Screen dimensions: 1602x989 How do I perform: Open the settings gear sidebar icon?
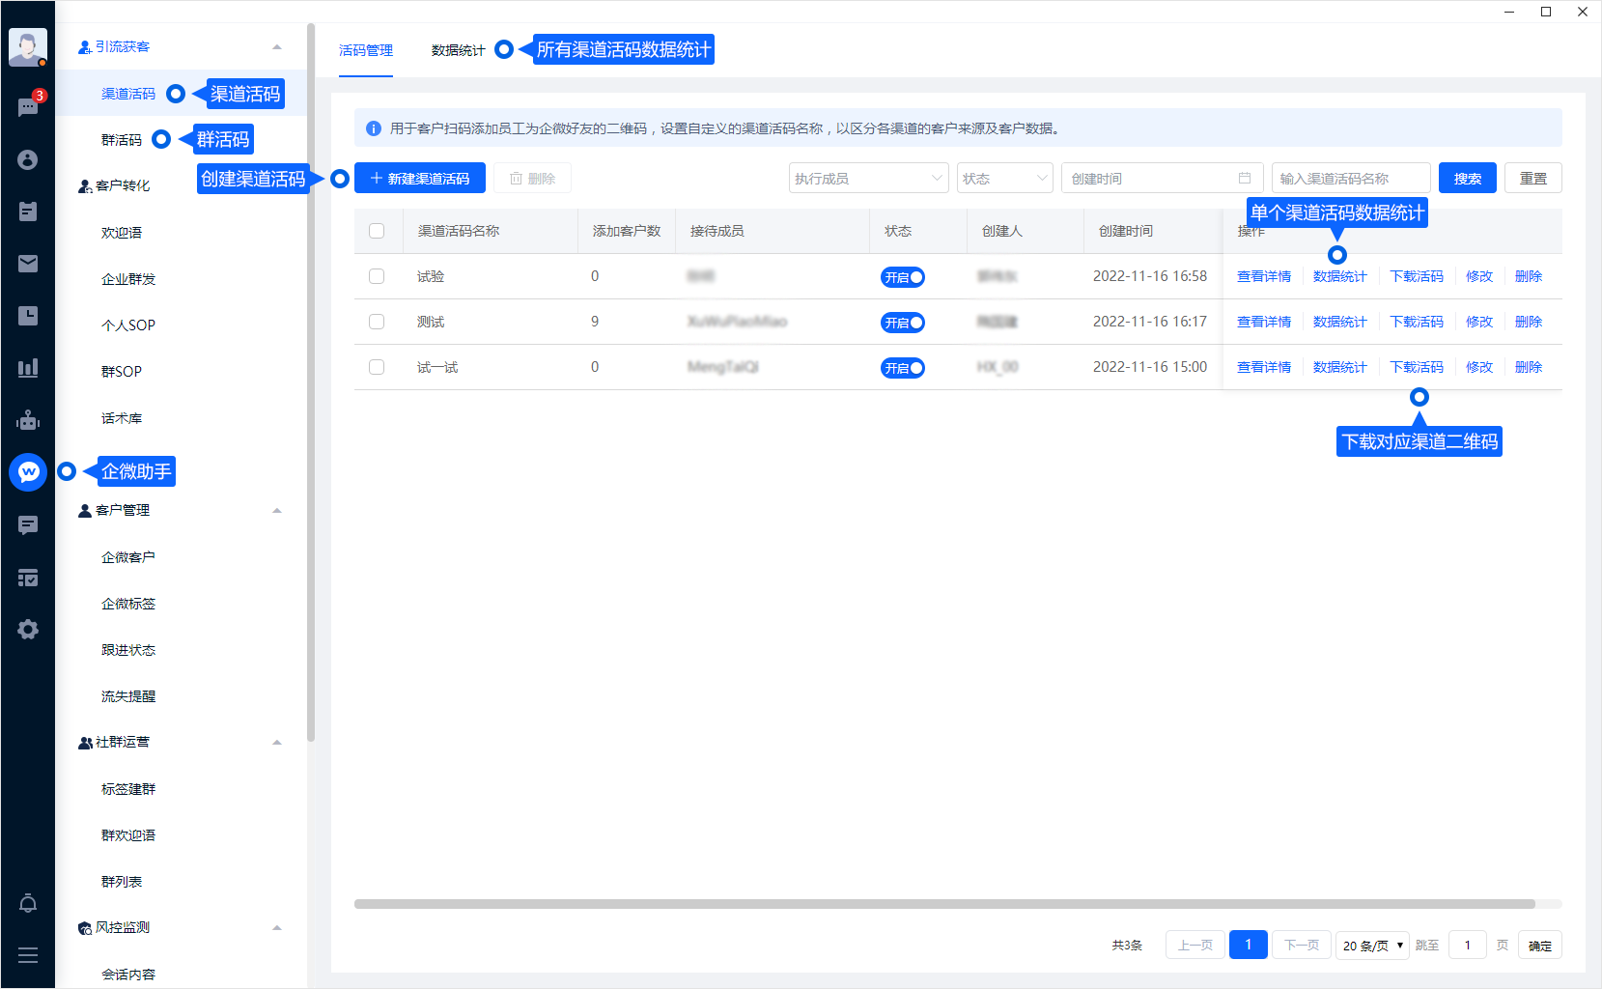coord(28,630)
